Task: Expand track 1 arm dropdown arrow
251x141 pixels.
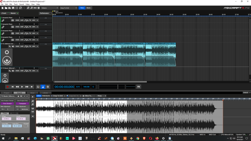Action: click(x=37, y=20)
